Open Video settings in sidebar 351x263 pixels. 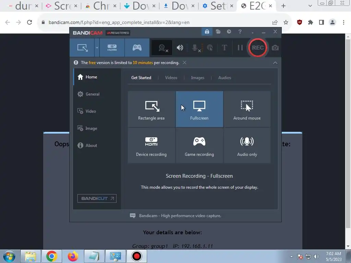(97, 111)
